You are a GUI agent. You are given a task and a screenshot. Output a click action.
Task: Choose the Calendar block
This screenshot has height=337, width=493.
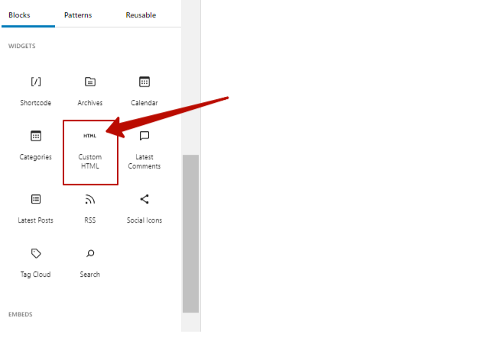pyautogui.click(x=144, y=91)
